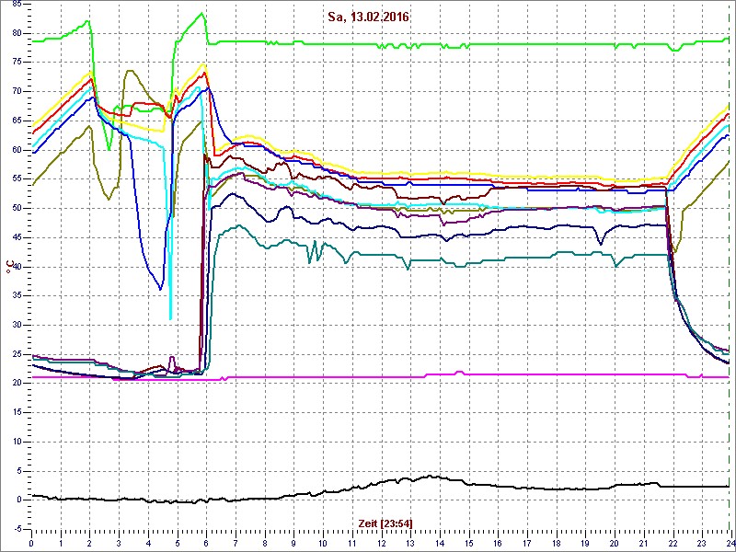The height and width of the screenshot is (552, 736).
Task: Click hour "1" on the time axis
Action: click(61, 544)
